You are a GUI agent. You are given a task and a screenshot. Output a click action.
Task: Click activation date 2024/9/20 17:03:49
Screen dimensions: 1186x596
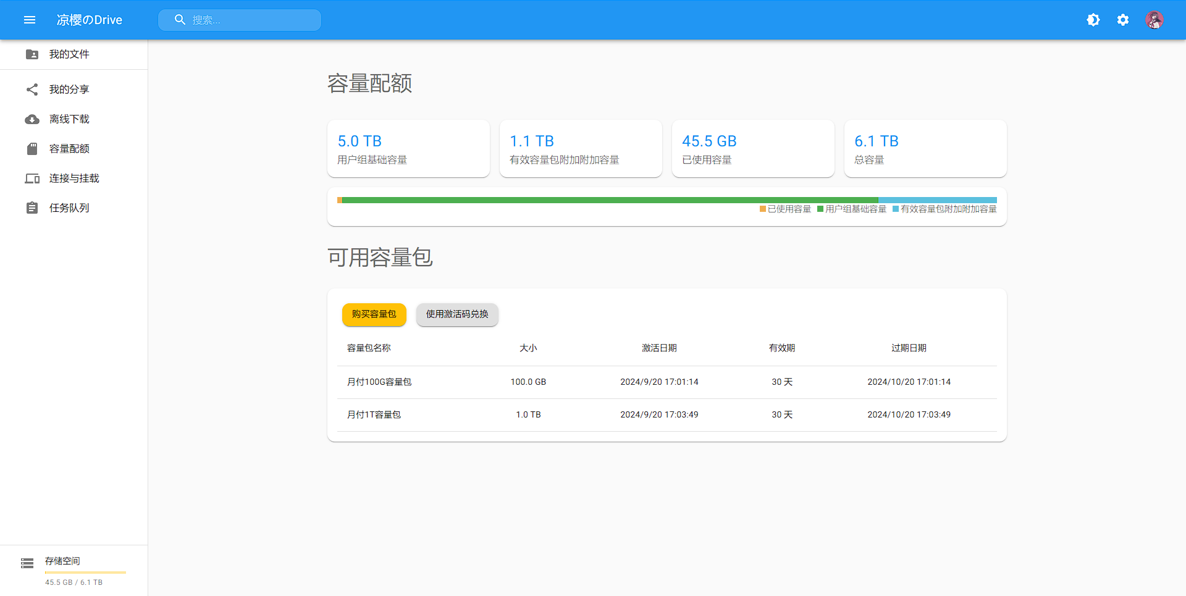[659, 415]
